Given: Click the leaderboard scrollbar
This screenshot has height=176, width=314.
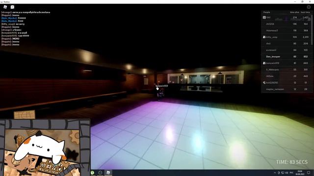Looking at the screenshot, I should pyautogui.click(x=312, y=30).
